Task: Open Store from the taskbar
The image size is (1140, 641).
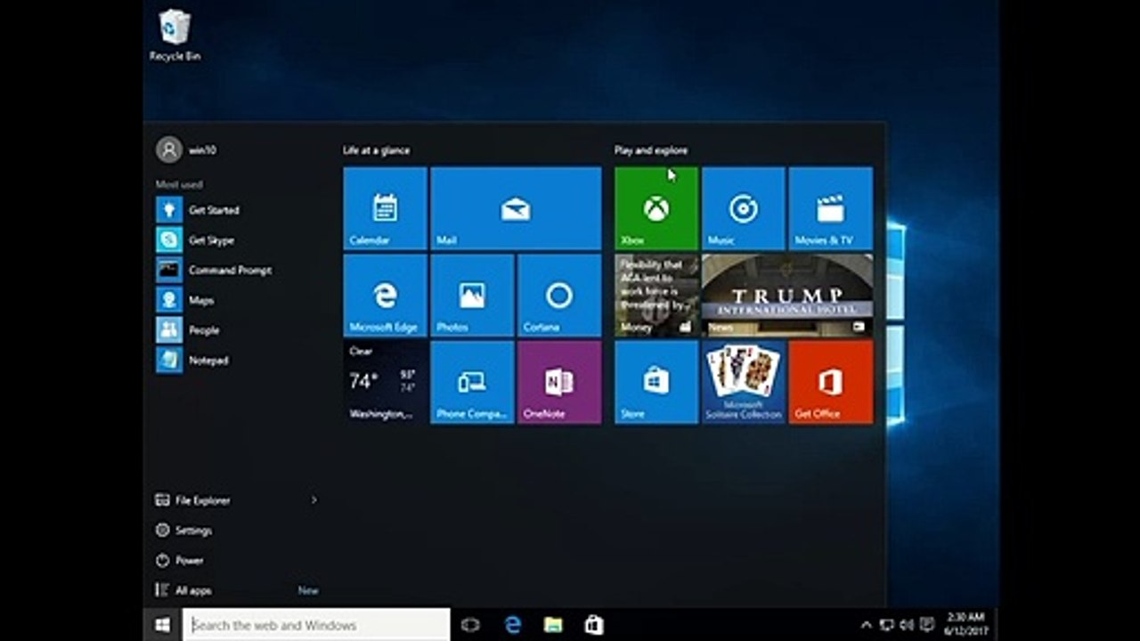Action: (594, 625)
